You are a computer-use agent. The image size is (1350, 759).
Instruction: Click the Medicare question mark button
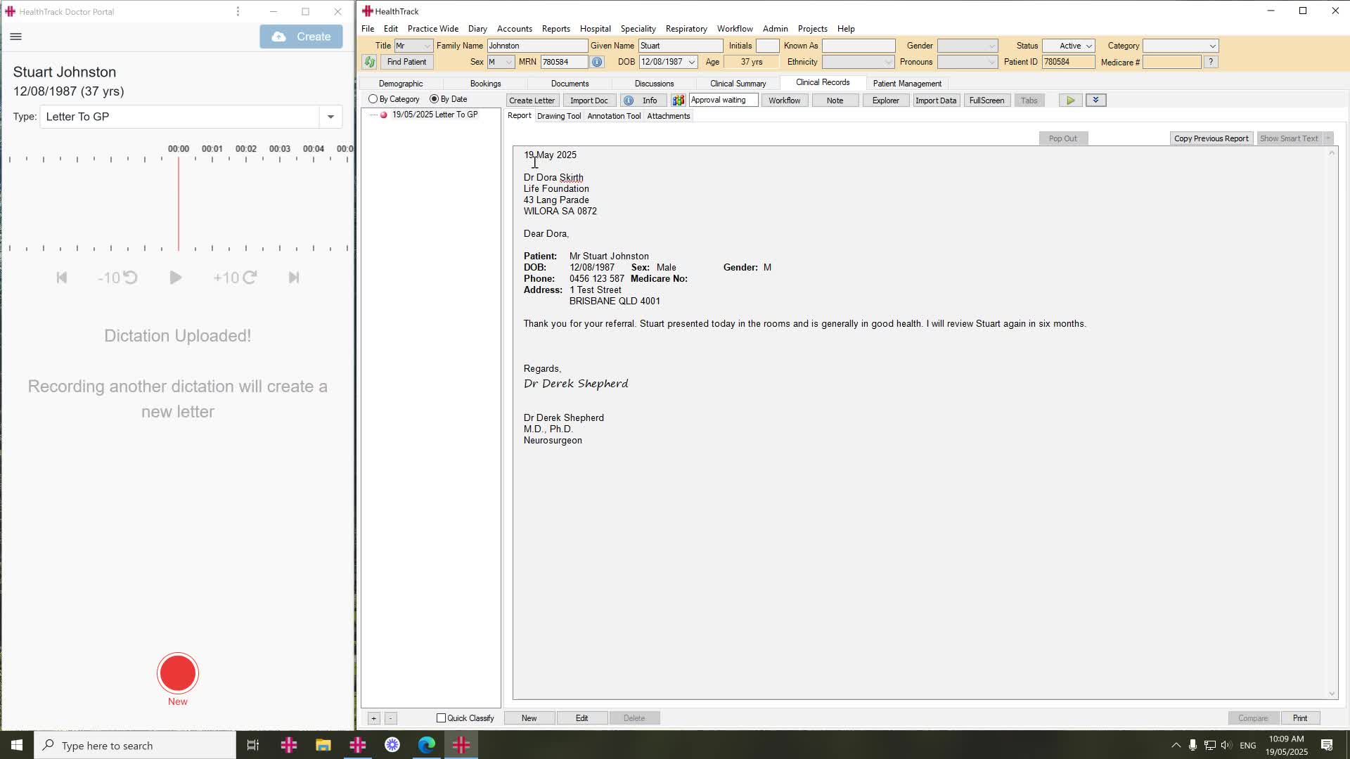point(1211,62)
